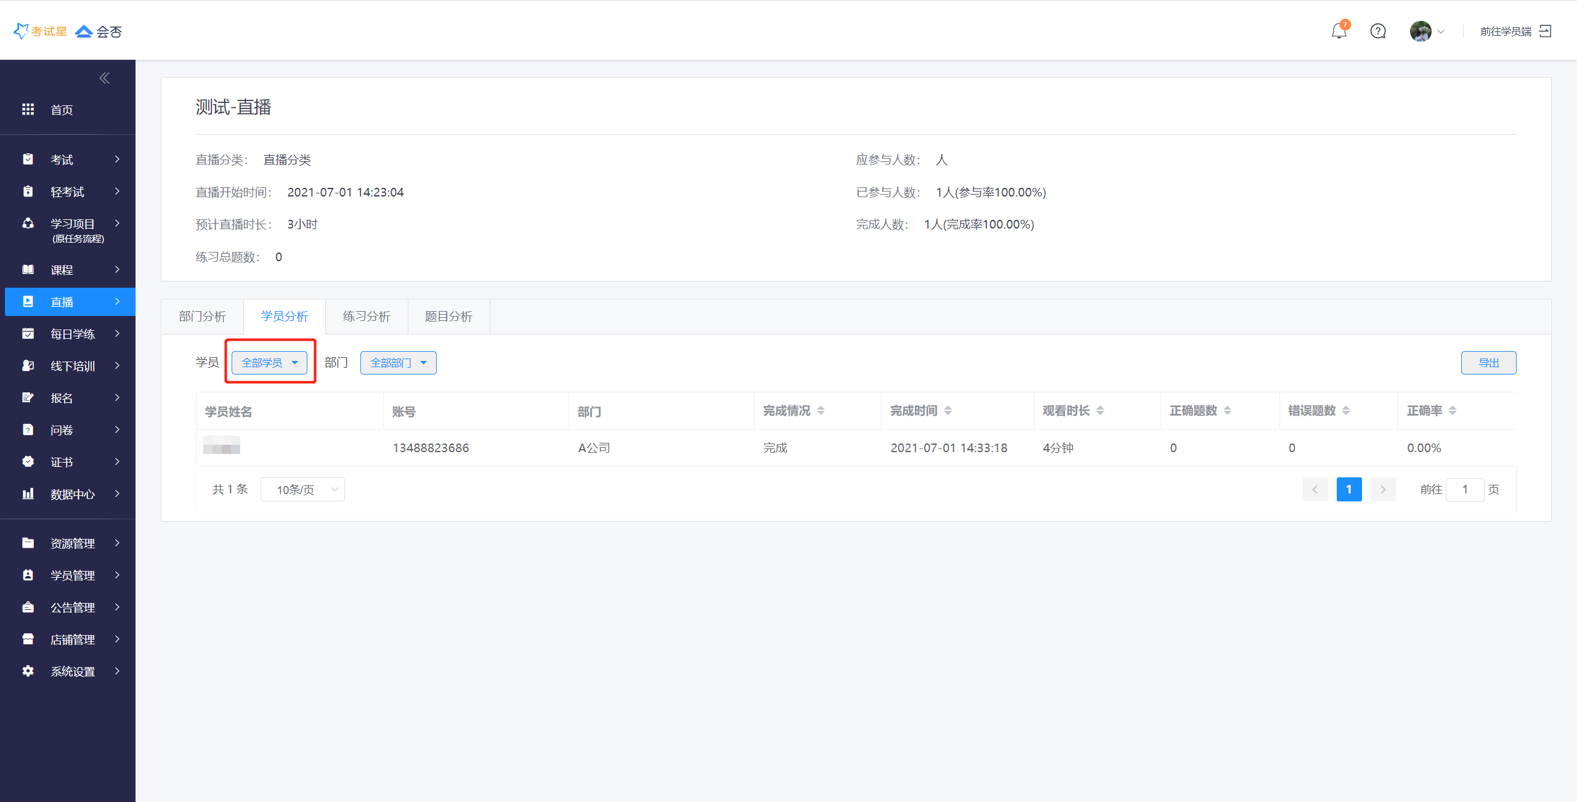Open the 10条/页 page size selector

pos(302,489)
